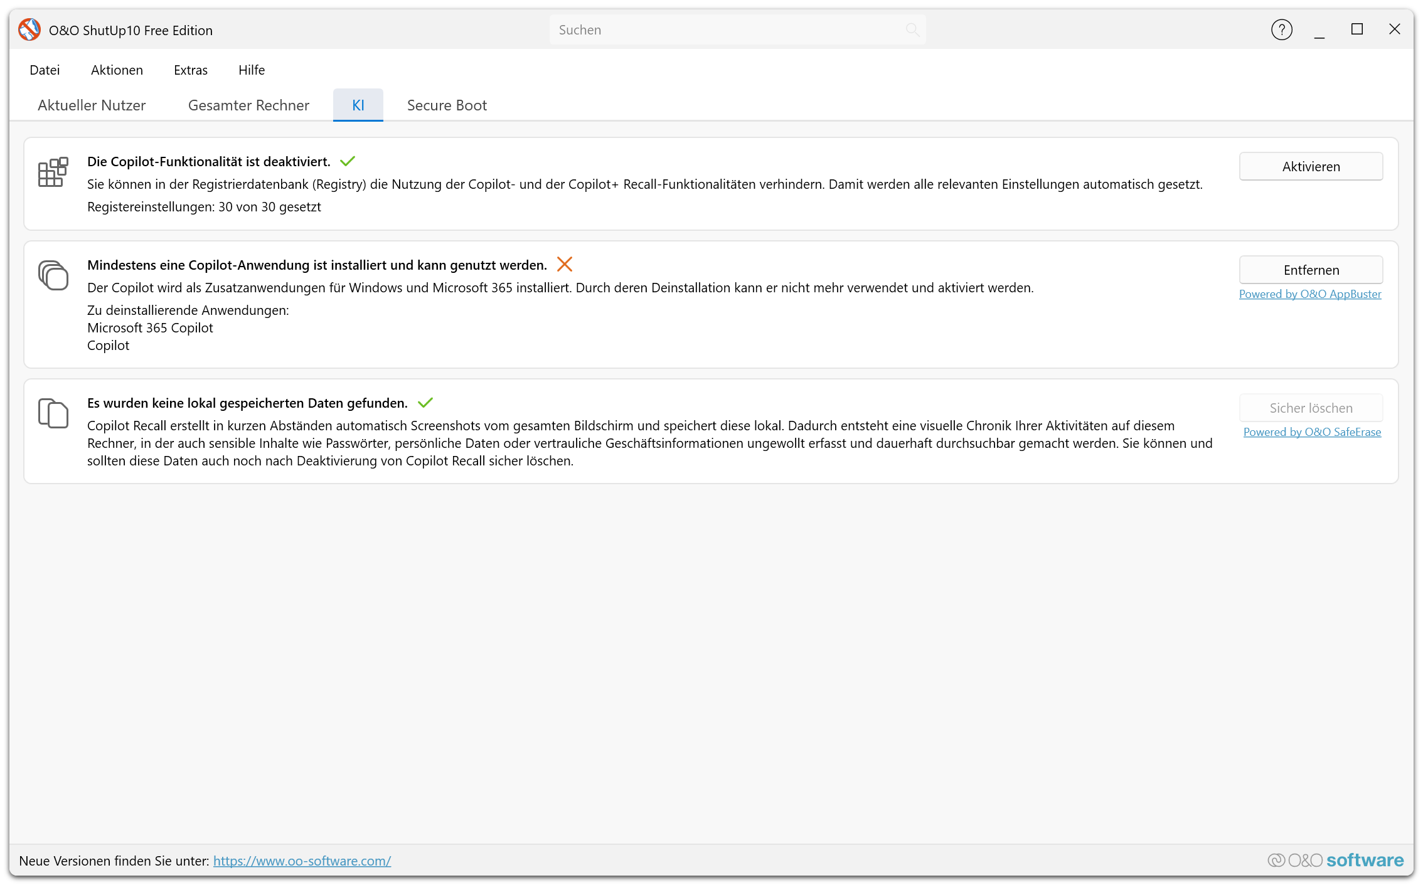
Task: Click green checkmark beside keine lokal gespeicherten Daten
Action: [425, 402]
